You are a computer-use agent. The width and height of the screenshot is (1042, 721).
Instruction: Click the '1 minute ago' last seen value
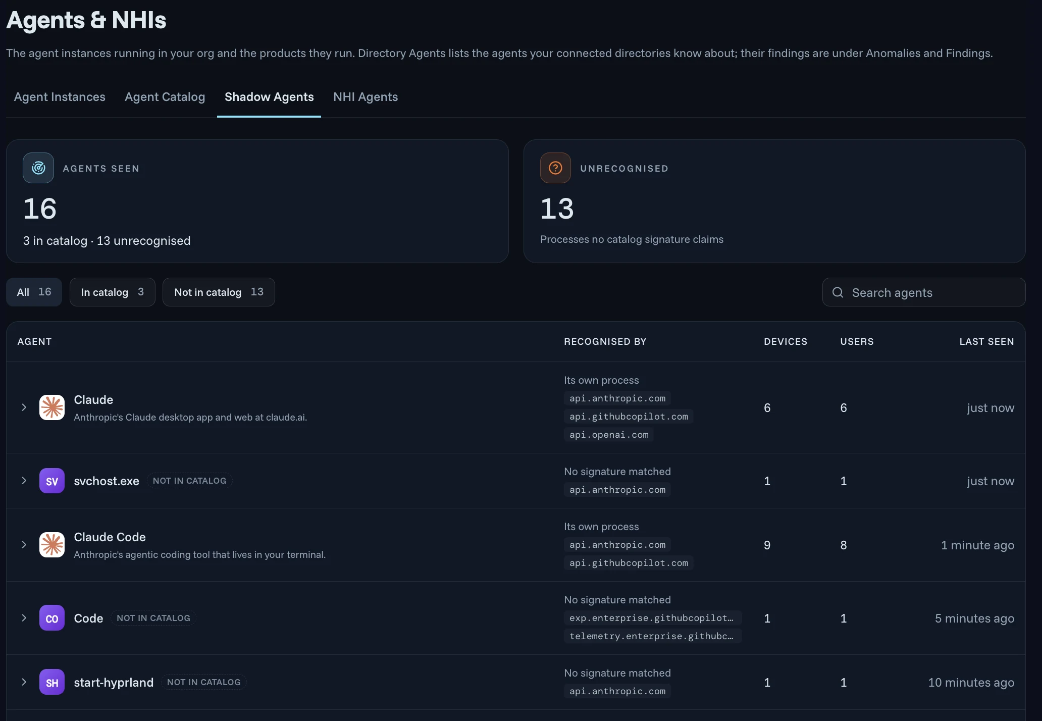point(977,545)
